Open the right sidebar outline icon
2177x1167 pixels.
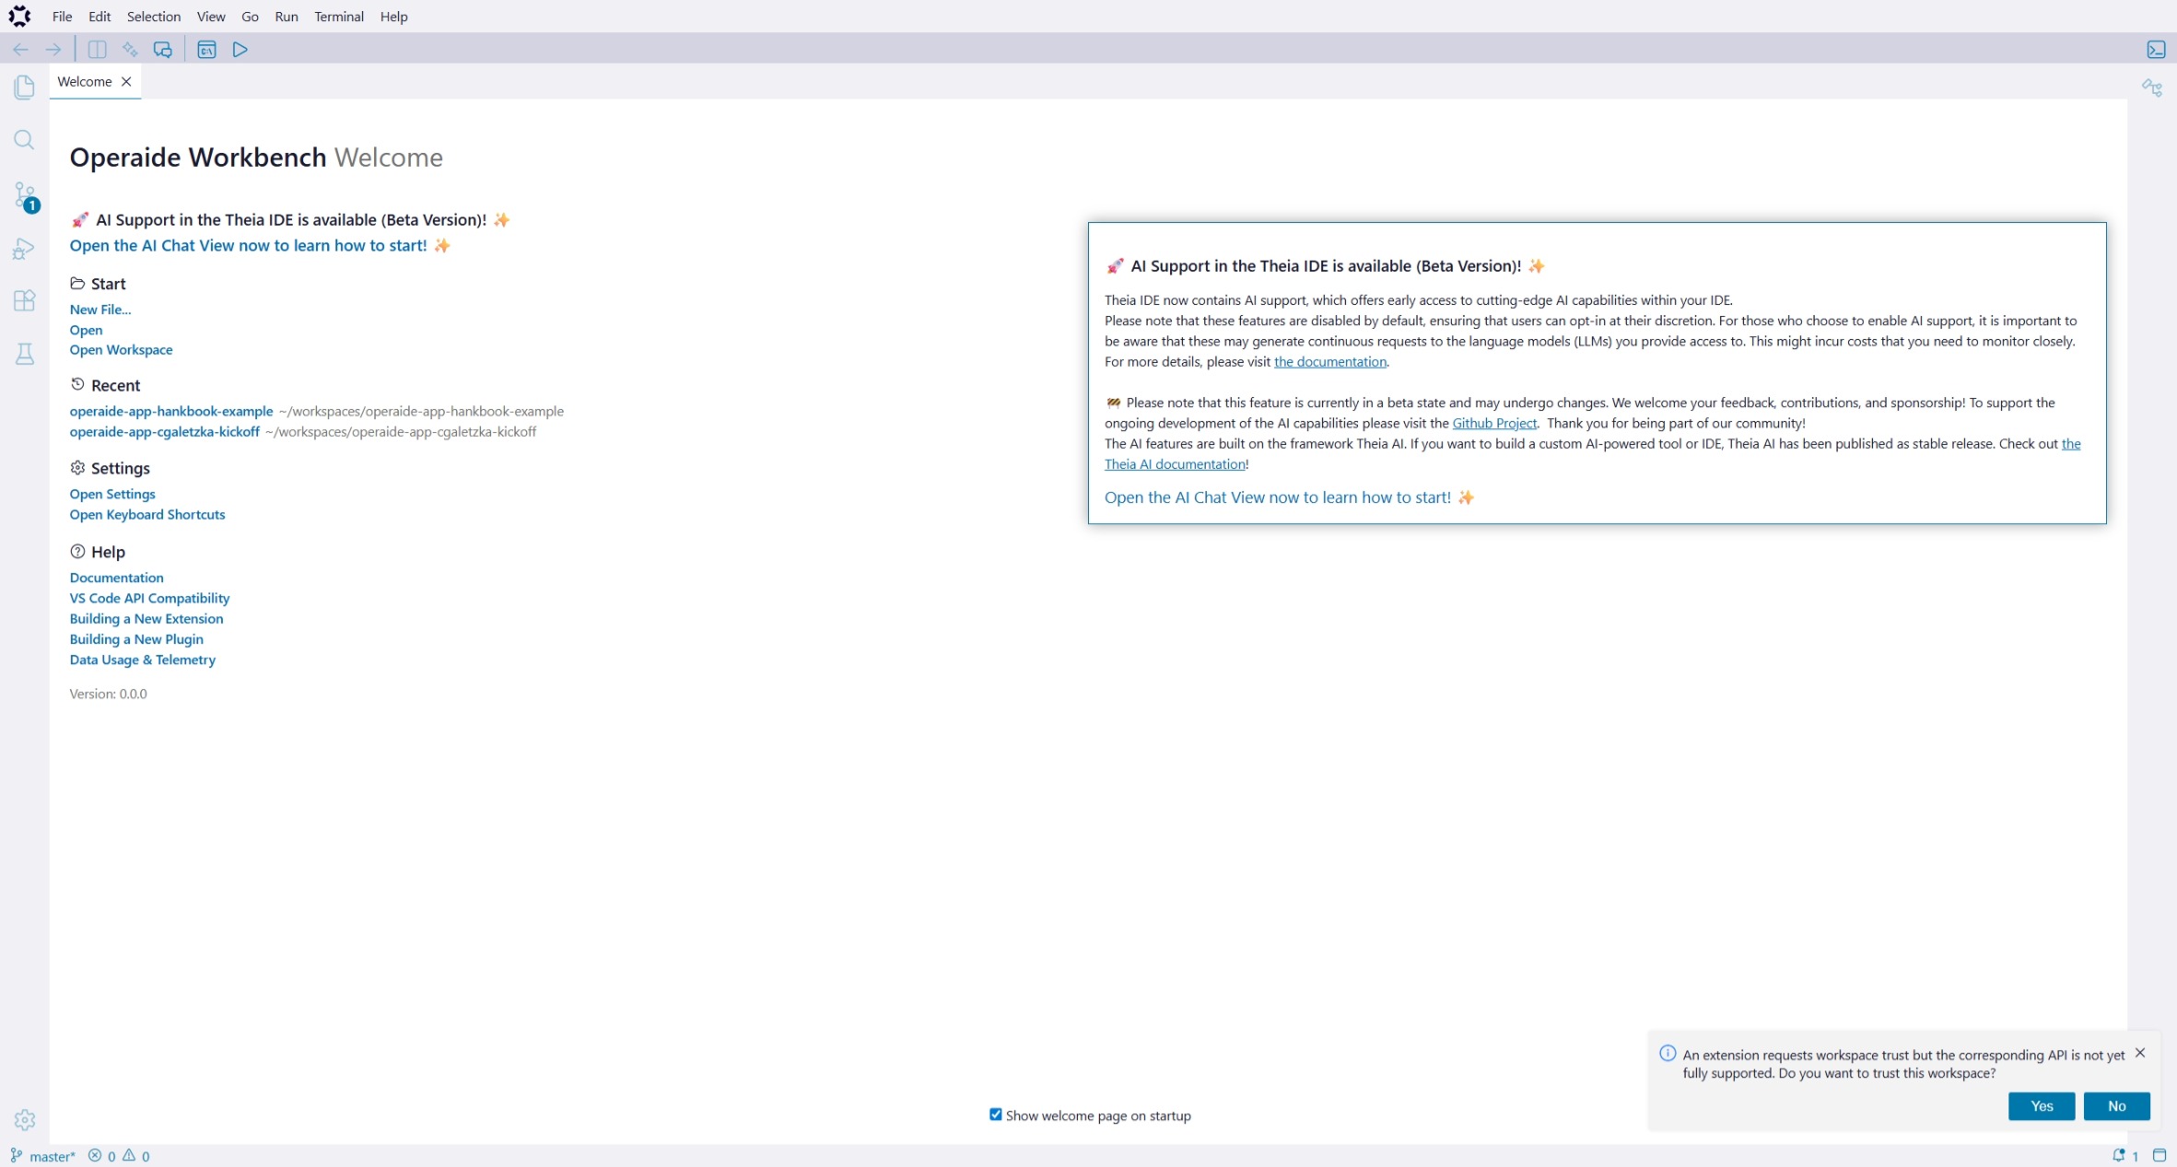pos(2152,88)
